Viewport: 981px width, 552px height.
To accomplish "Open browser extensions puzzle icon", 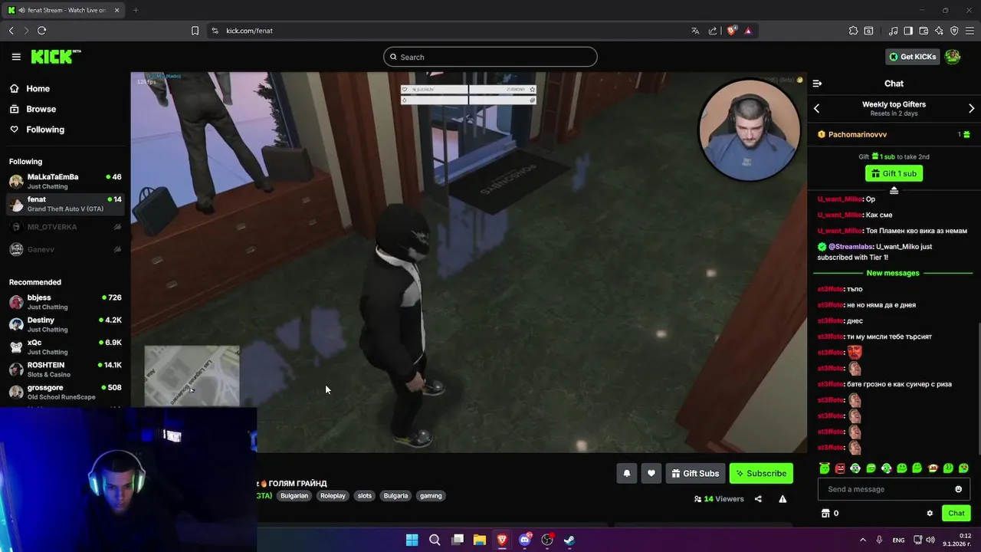I will (x=853, y=31).
